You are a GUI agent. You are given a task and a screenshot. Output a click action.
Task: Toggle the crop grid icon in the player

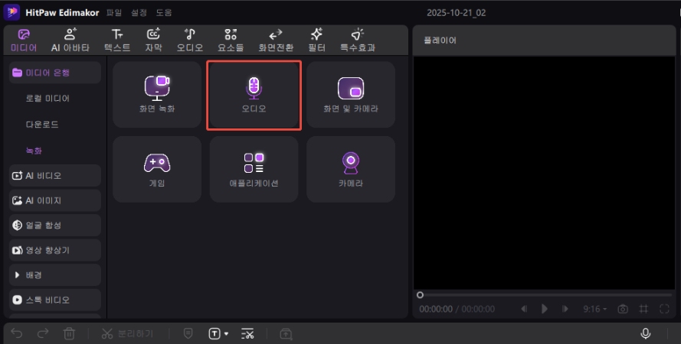[643, 309]
